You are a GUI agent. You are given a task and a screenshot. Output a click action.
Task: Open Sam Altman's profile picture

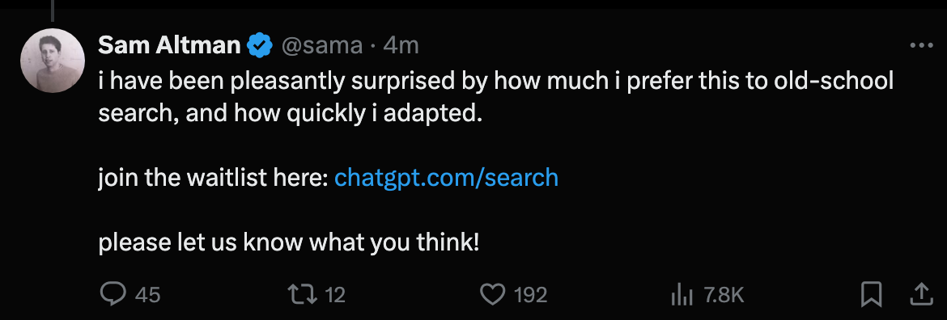click(x=53, y=61)
